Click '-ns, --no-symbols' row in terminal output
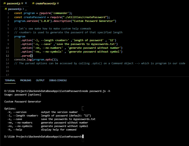Screen dimensions: 189x146 [x=48, y=126]
